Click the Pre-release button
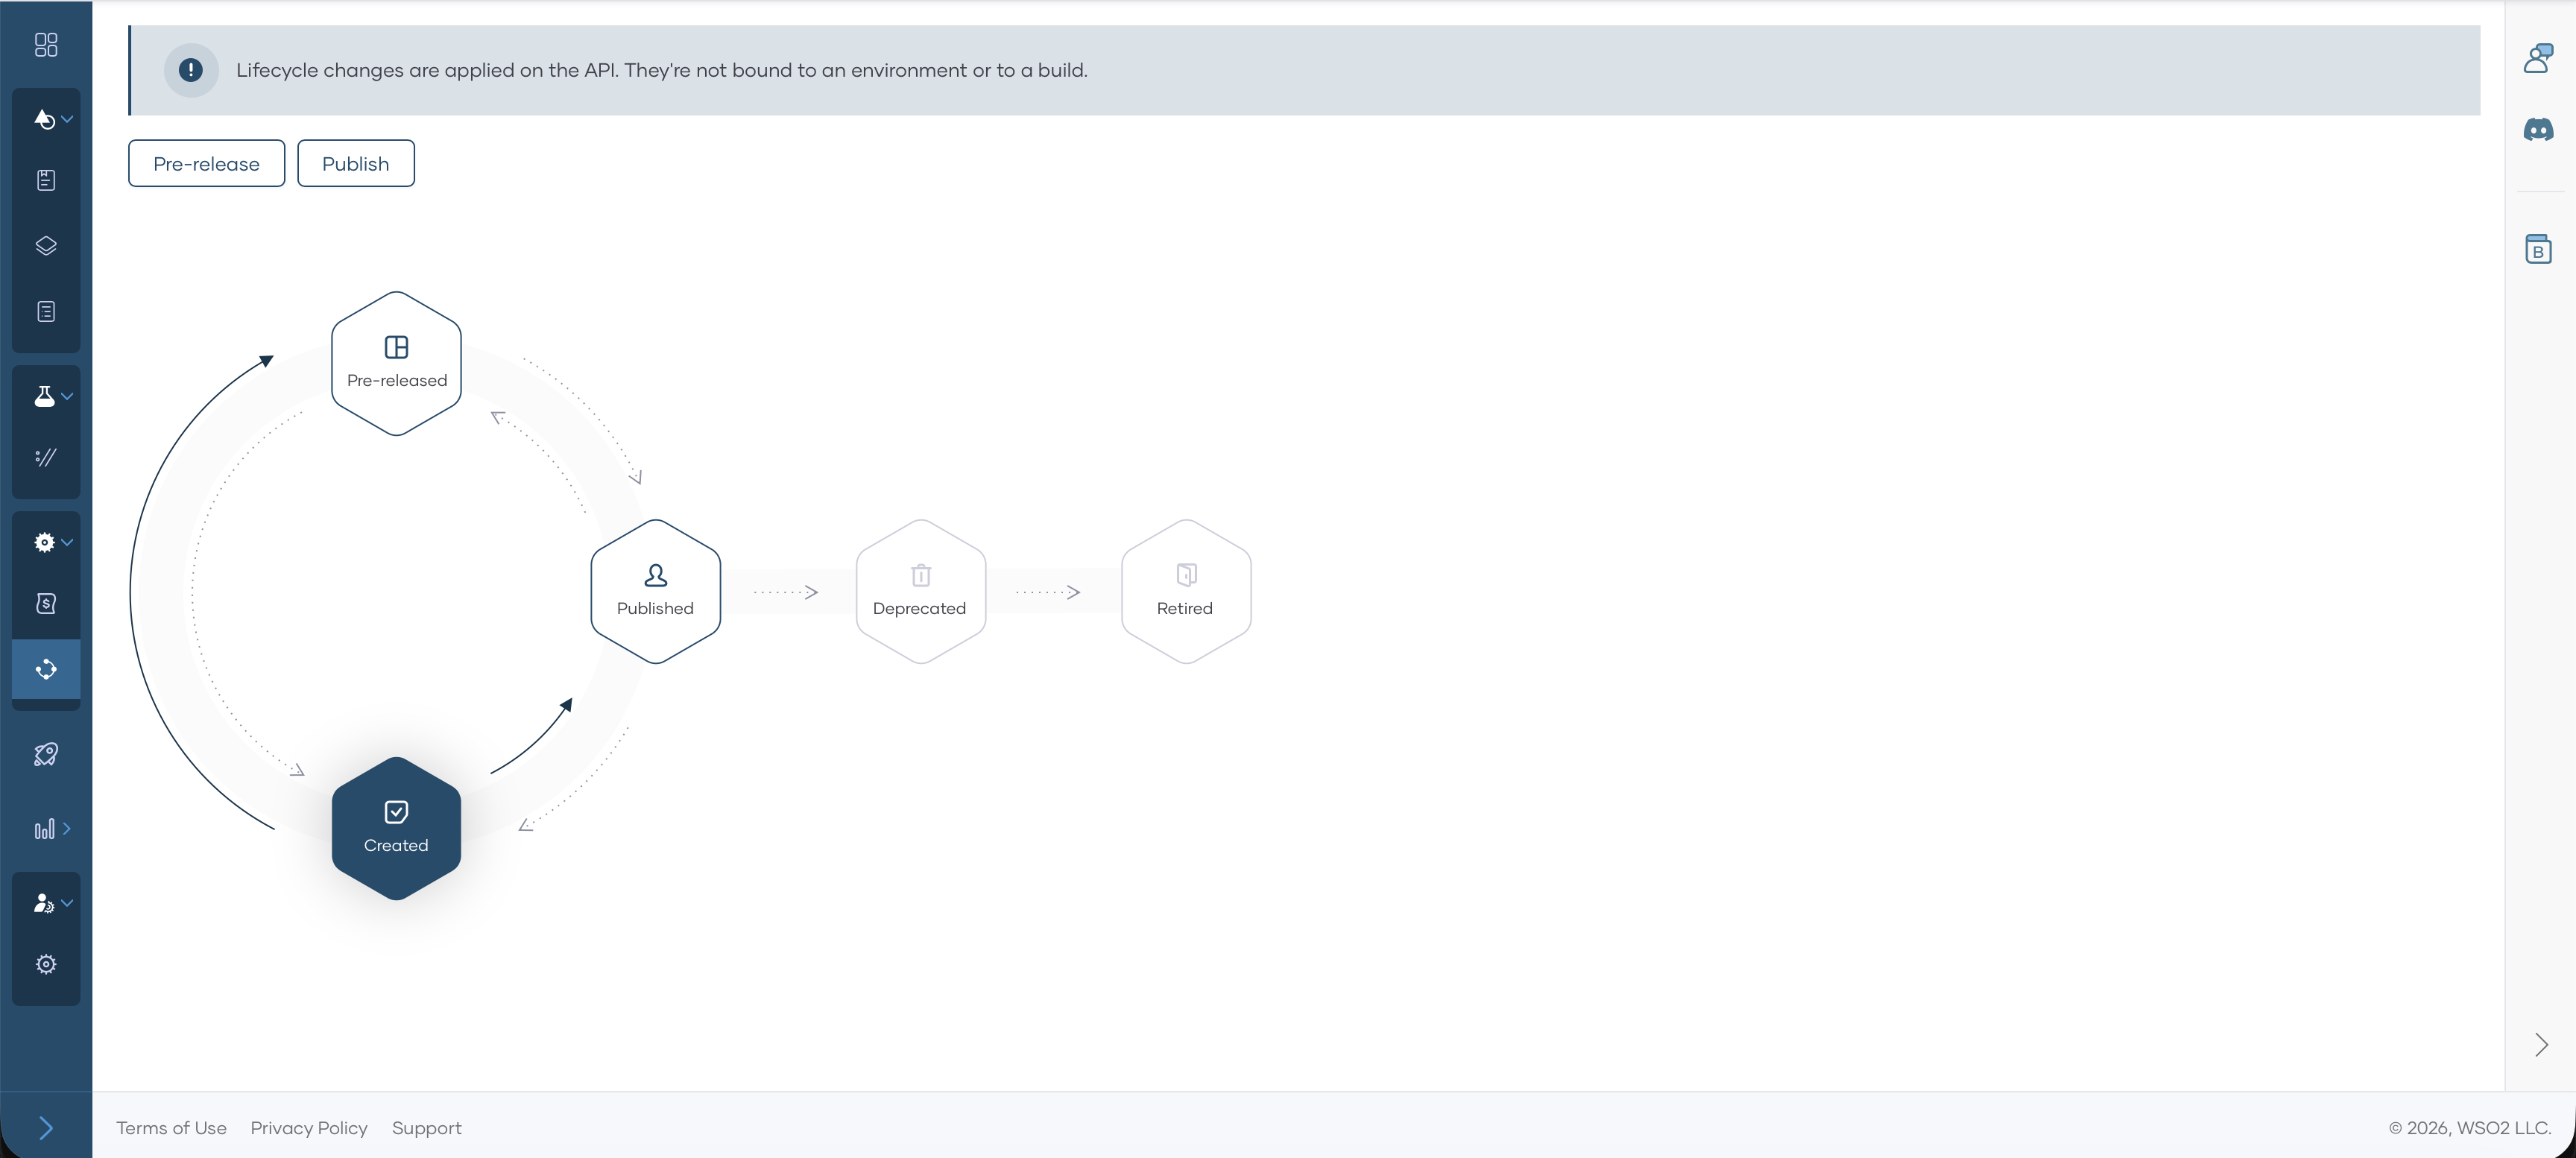2576x1158 pixels. pos(206,163)
